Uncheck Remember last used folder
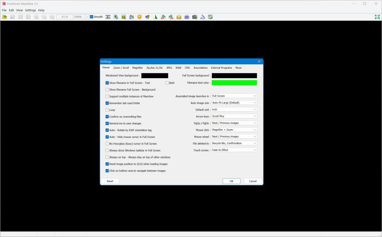382x237 pixels. pos(107,103)
